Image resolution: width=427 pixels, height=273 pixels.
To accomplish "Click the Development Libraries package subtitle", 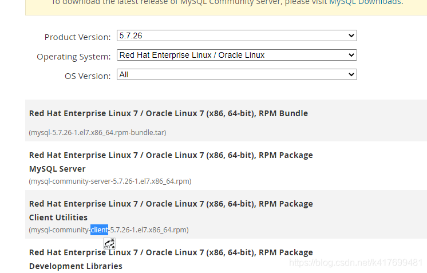I will (x=76, y=266).
